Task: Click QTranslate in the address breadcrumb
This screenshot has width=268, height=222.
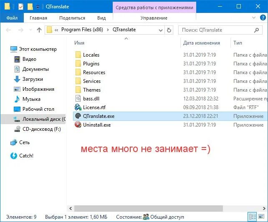Action: (124, 30)
